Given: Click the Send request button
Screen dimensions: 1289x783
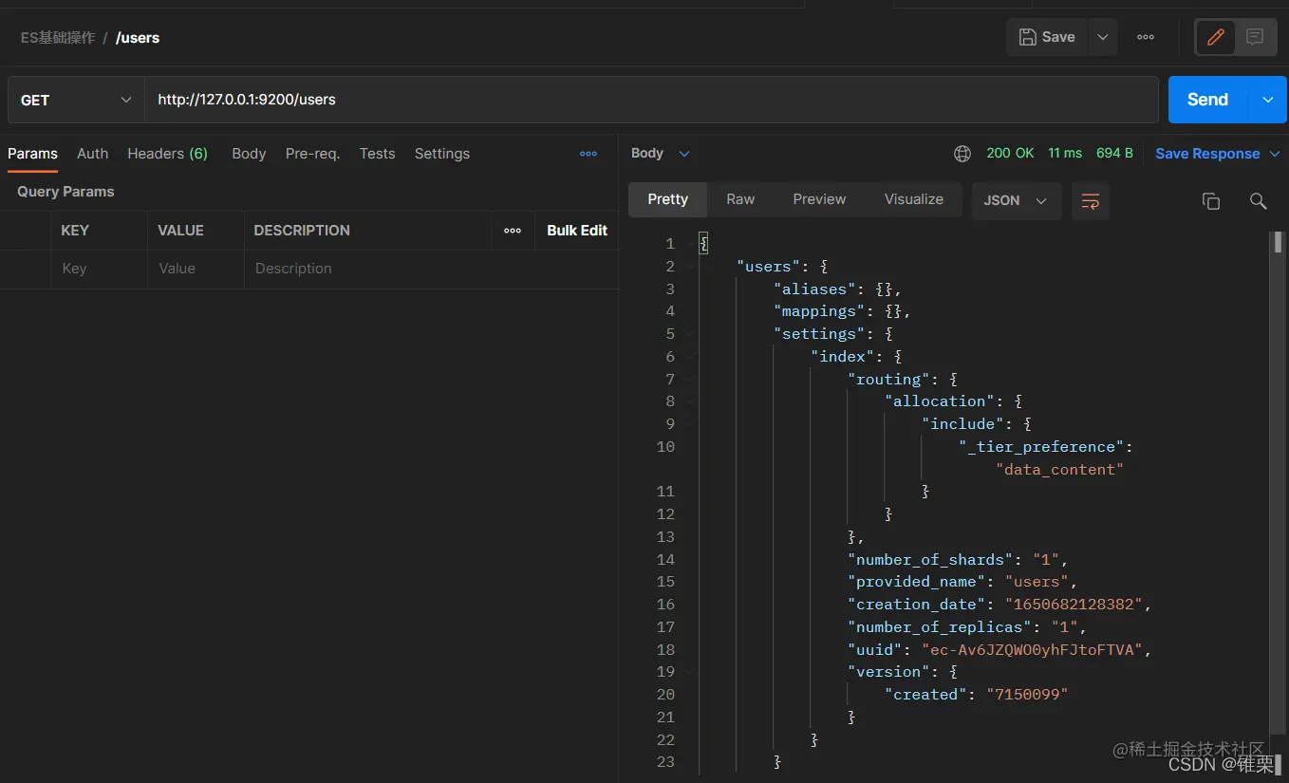Looking at the screenshot, I should tap(1207, 100).
